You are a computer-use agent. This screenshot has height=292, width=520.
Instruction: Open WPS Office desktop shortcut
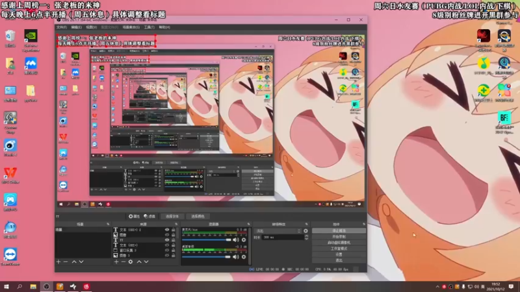[x=10, y=175]
